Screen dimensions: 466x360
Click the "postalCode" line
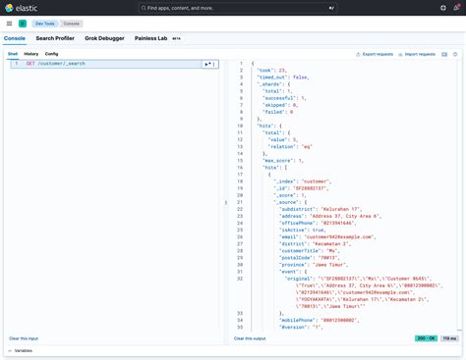pos(310,258)
